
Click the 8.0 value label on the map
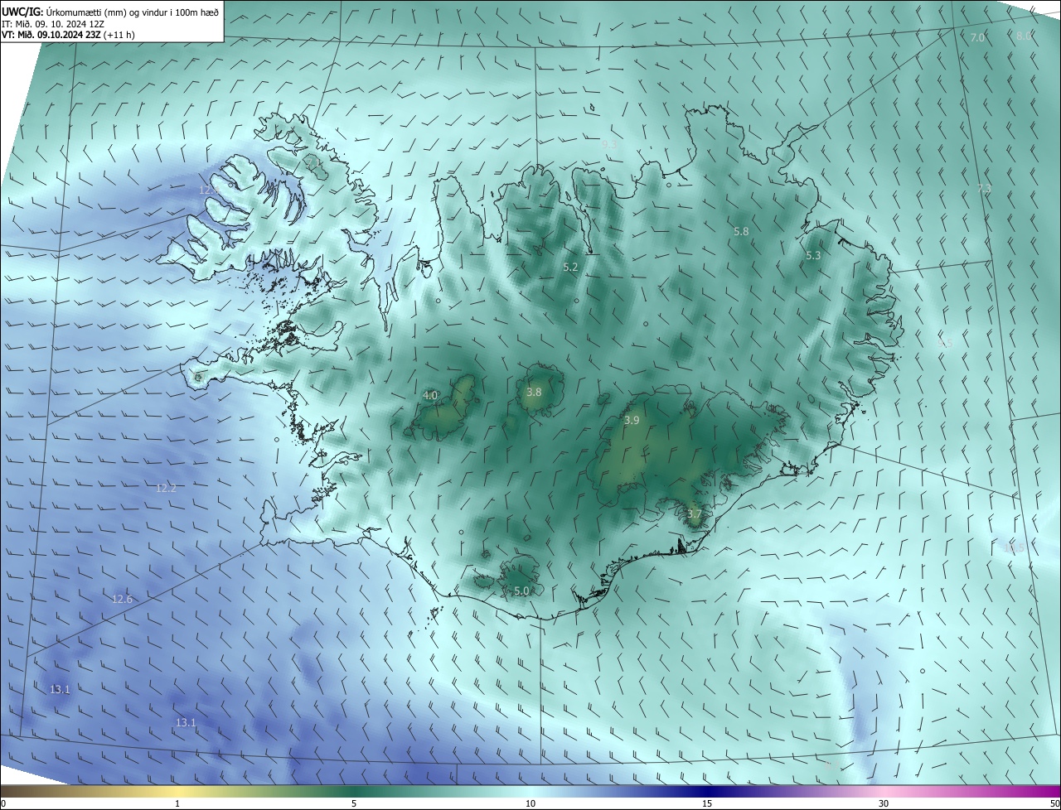tap(1024, 36)
